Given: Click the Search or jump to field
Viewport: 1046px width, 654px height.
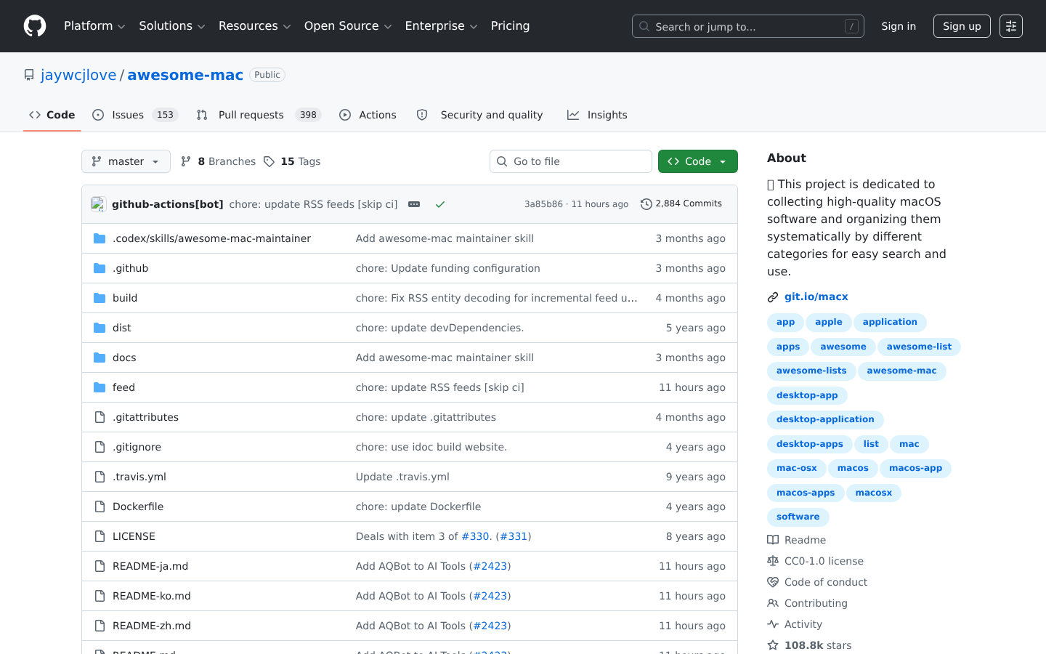Looking at the screenshot, I should click(748, 26).
